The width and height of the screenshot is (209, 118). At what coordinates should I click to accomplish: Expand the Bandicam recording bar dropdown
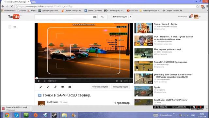point(190,107)
